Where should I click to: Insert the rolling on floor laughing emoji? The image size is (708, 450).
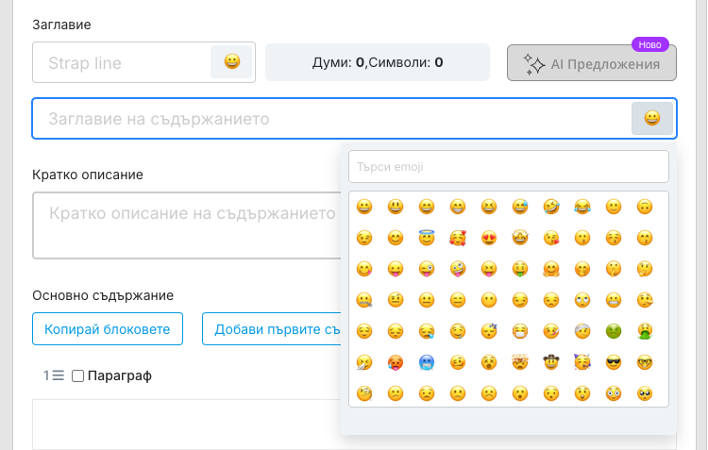tap(551, 207)
